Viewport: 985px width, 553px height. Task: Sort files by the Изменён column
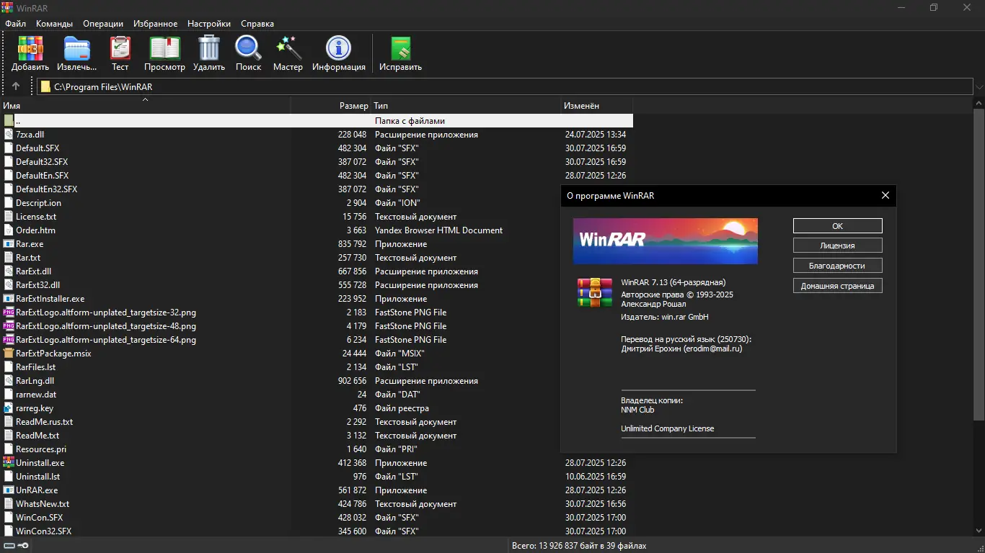click(x=597, y=106)
